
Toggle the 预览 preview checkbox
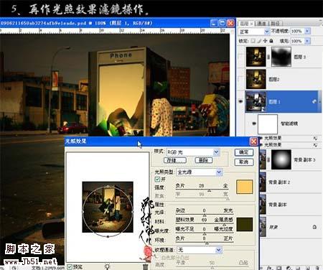click(70, 266)
